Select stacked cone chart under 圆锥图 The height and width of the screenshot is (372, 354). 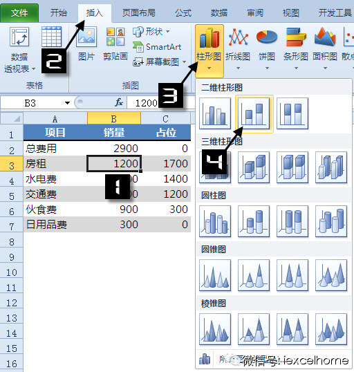tap(254, 275)
